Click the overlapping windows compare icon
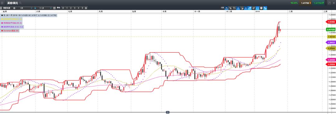336x114 pixels. 250,8
